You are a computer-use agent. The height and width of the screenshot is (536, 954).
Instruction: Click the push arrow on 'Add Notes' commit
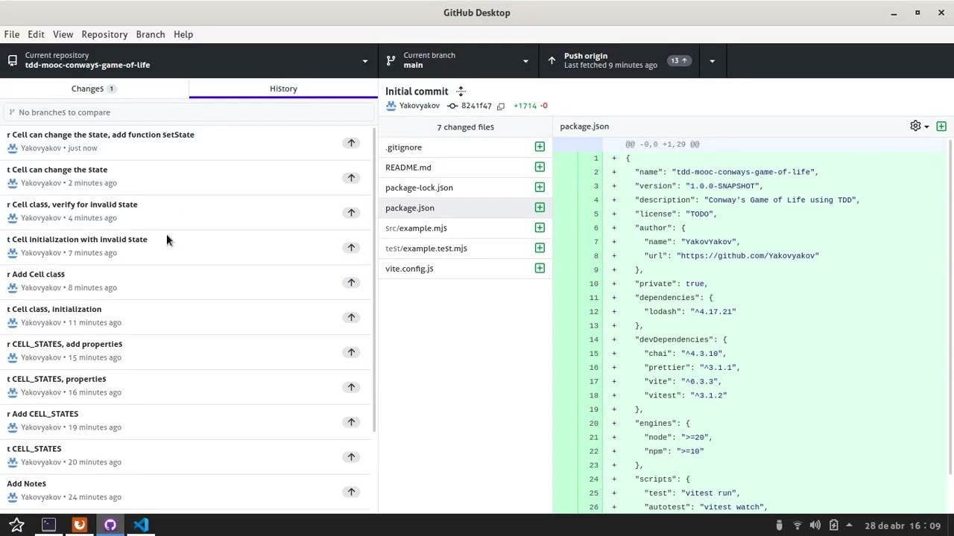click(x=351, y=492)
